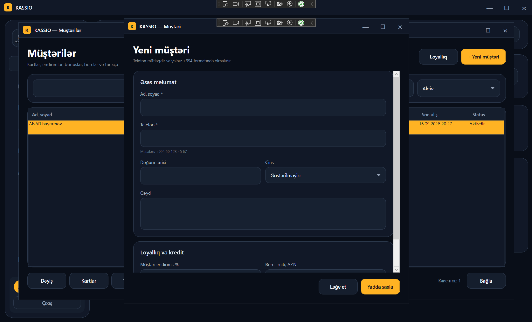This screenshot has width=532, height=322.
Task: Click the Status column header
Action: click(478, 115)
